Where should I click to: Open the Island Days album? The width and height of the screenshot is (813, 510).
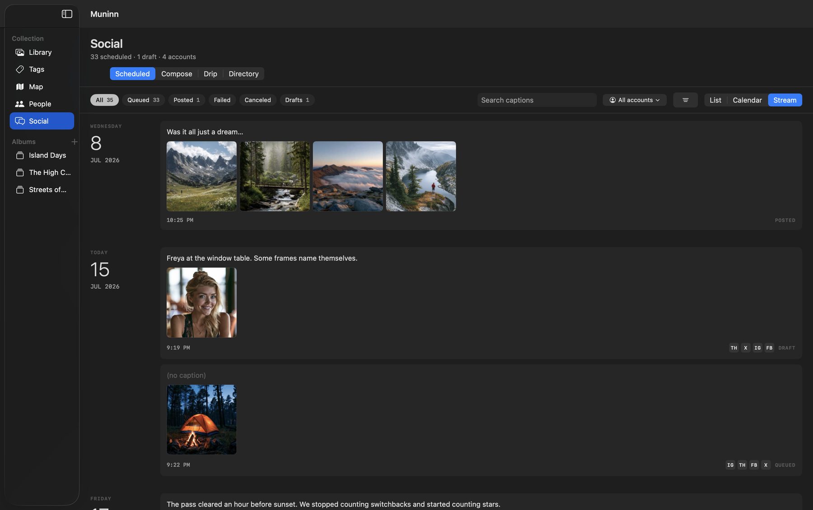click(x=42, y=155)
